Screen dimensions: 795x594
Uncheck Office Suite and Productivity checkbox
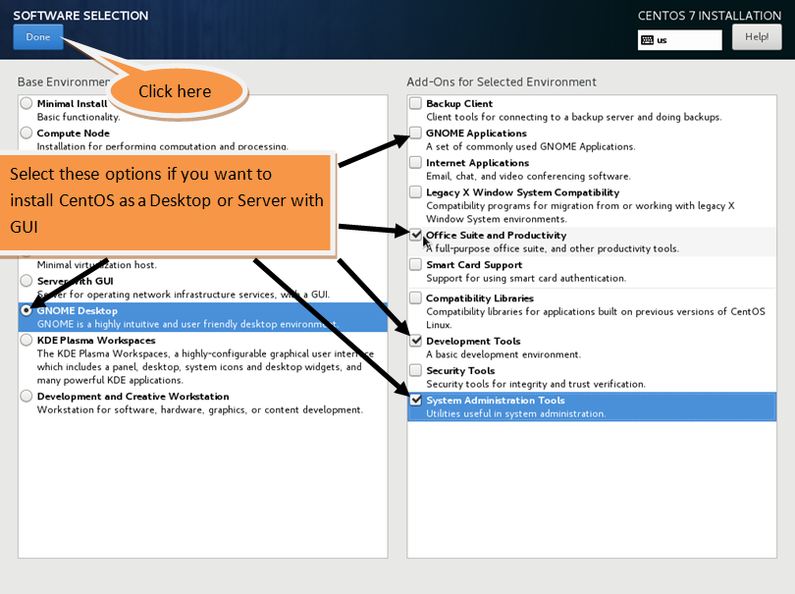pyautogui.click(x=416, y=235)
